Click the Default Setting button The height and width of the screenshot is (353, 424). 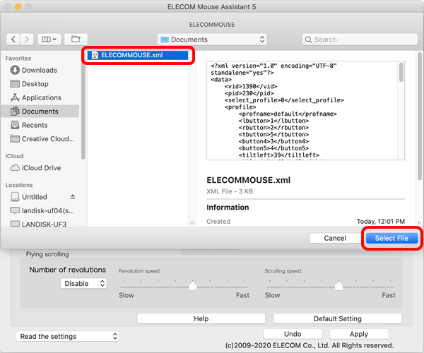click(x=338, y=318)
